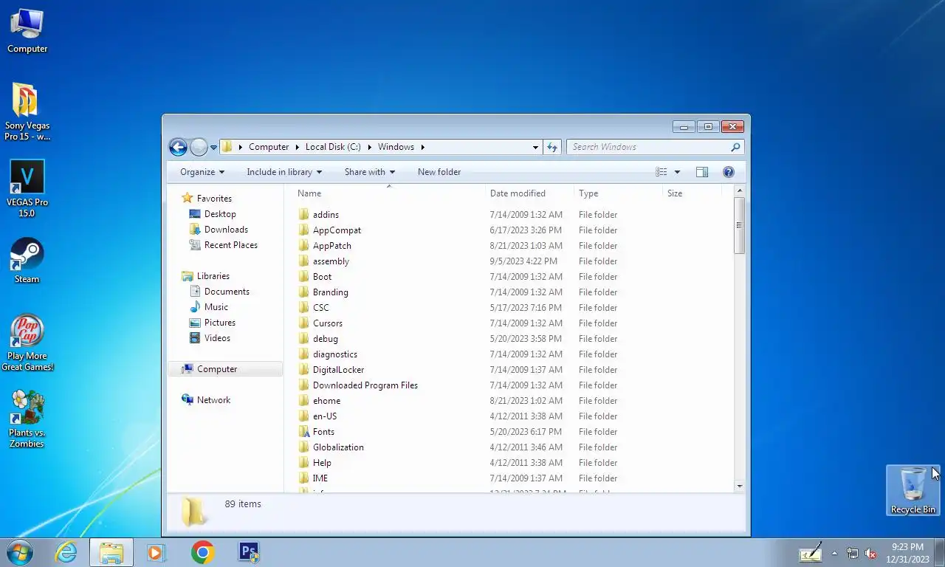This screenshot has height=567, width=945.
Task: Select Desktop under Favorites
Action: 213,214
